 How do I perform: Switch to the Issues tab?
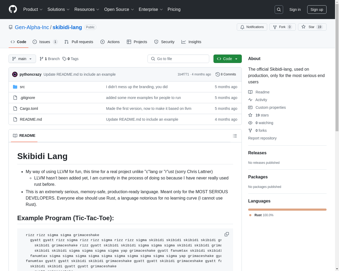[44, 42]
